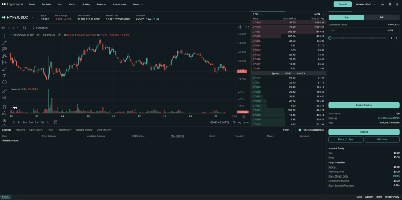Switch to the Positions tab
The image size is (402, 200).
click(20, 130)
